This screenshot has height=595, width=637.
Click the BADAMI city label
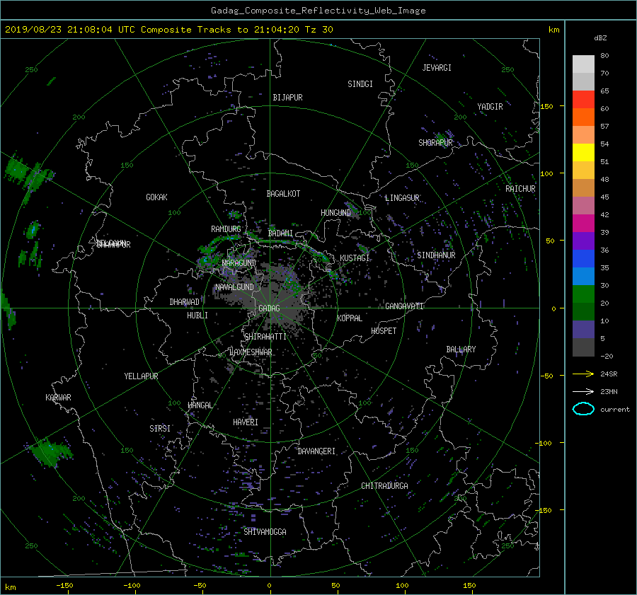click(x=280, y=233)
